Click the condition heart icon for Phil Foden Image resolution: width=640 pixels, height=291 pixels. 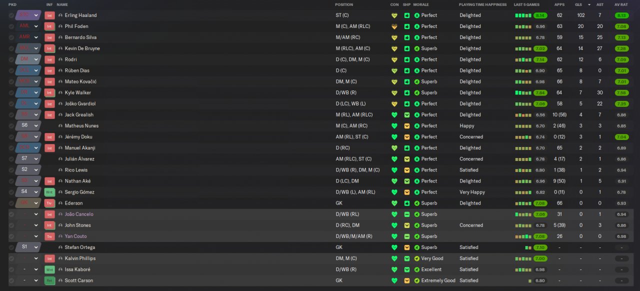point(394,26)
